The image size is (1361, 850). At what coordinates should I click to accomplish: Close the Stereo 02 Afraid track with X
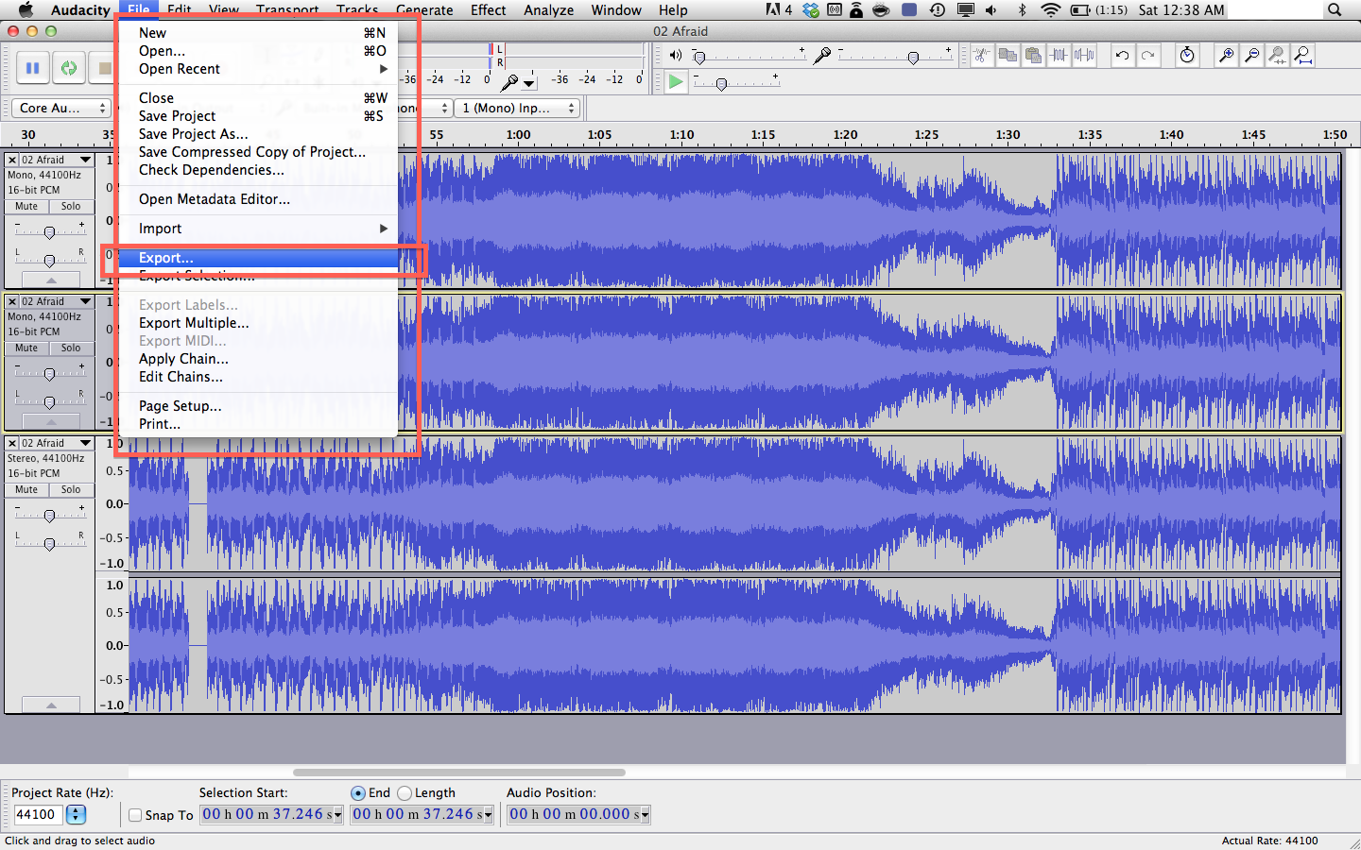[x=12, y=443]
